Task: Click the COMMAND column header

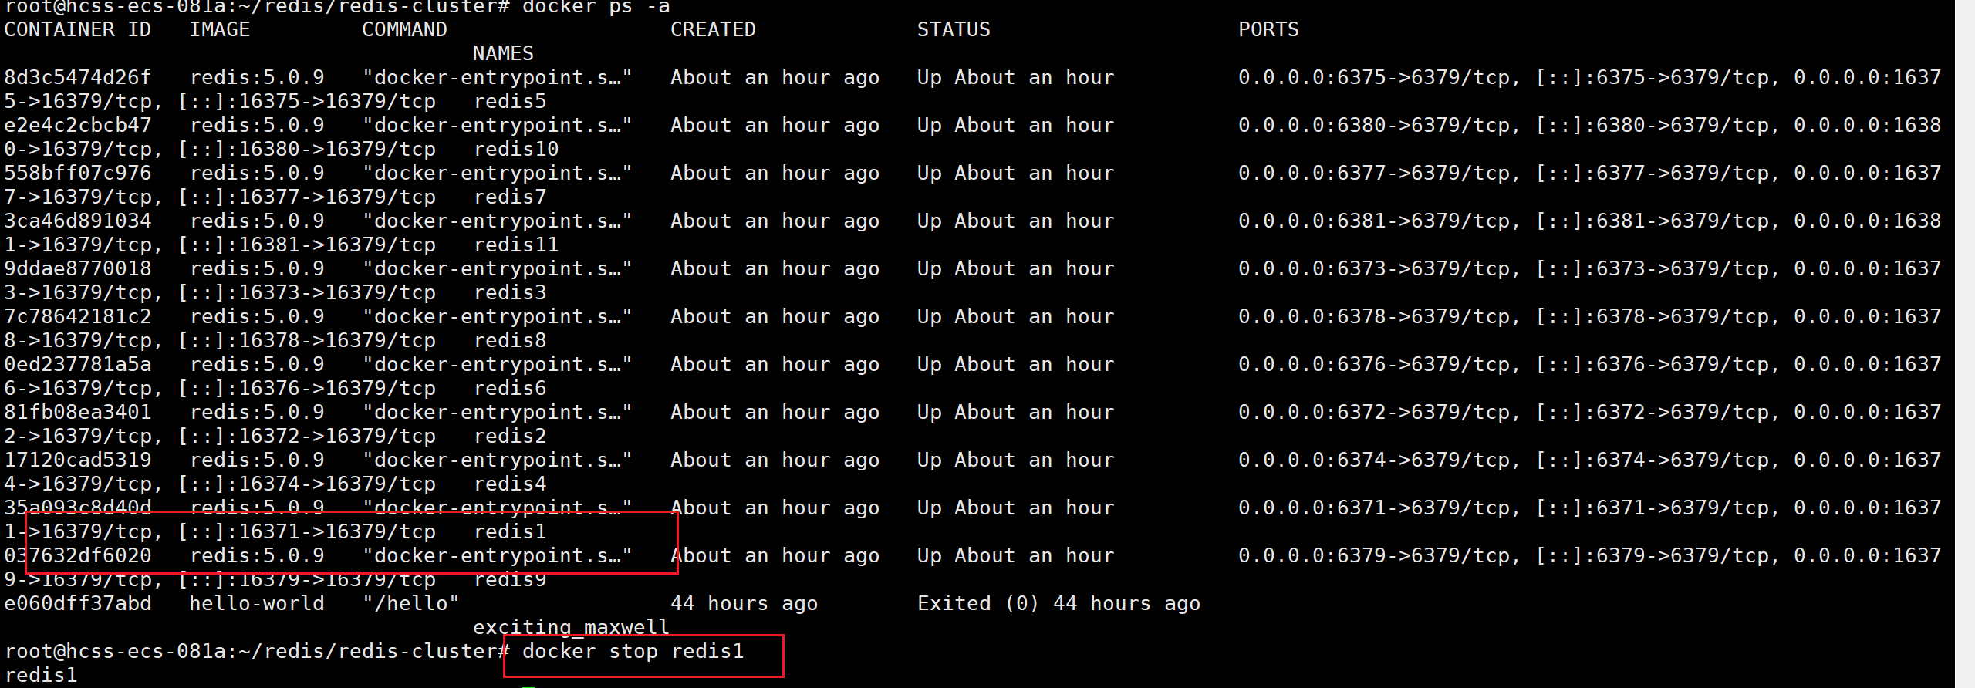Action: 405,30
